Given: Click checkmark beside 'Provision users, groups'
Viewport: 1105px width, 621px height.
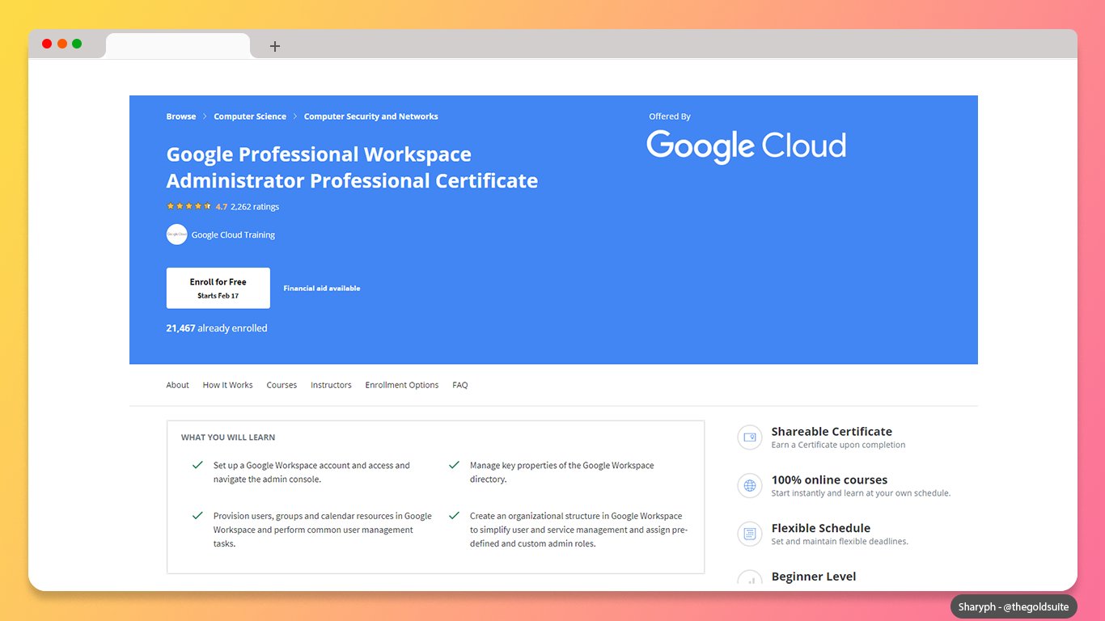Looking at the screenshot, I should point(197,515).
